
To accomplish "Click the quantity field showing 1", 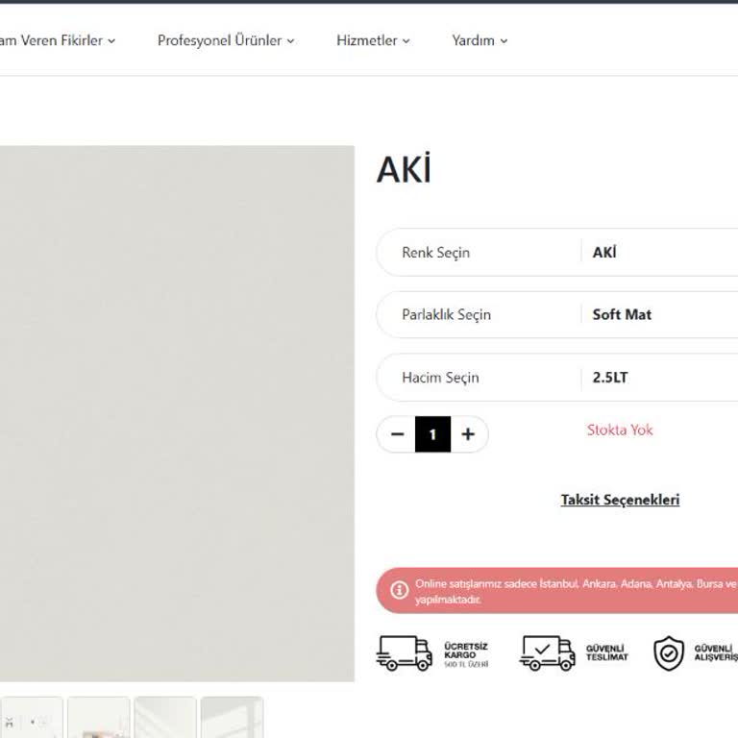I will [x=432, y=434].
